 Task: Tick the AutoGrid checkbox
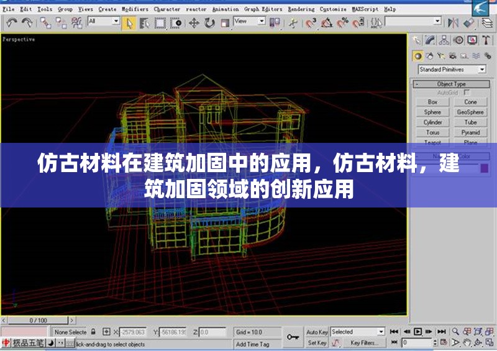pos(467,93)
